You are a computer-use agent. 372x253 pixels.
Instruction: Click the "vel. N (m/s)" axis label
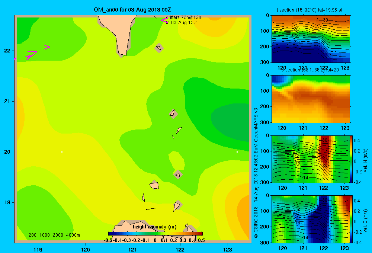[x=365, y=160]
